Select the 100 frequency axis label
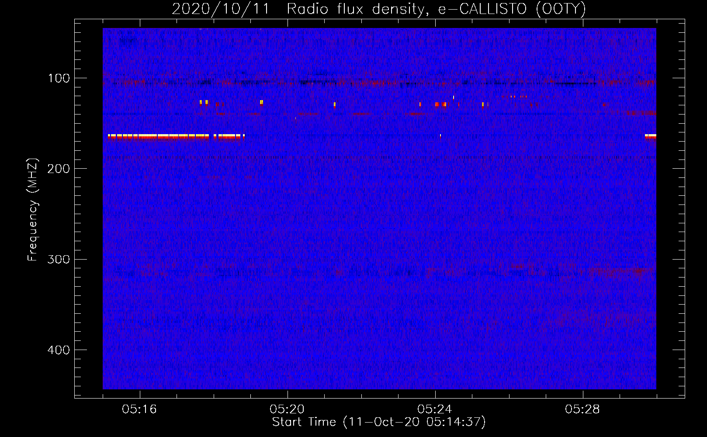 click(x=59, y=78)
